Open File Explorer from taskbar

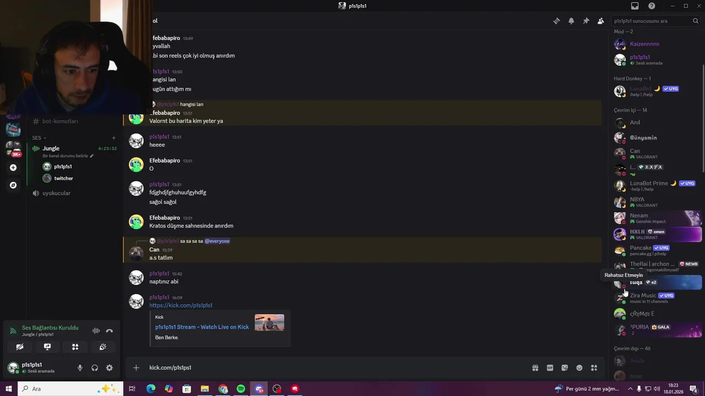(x=204, y=389)
